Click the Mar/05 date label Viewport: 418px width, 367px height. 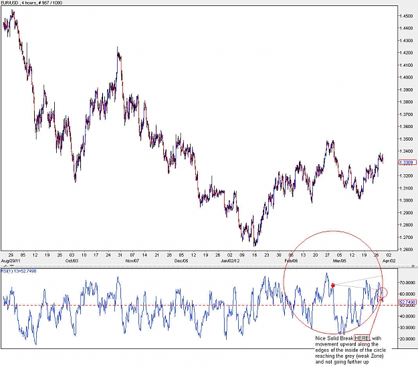click(x=340, y=261)
